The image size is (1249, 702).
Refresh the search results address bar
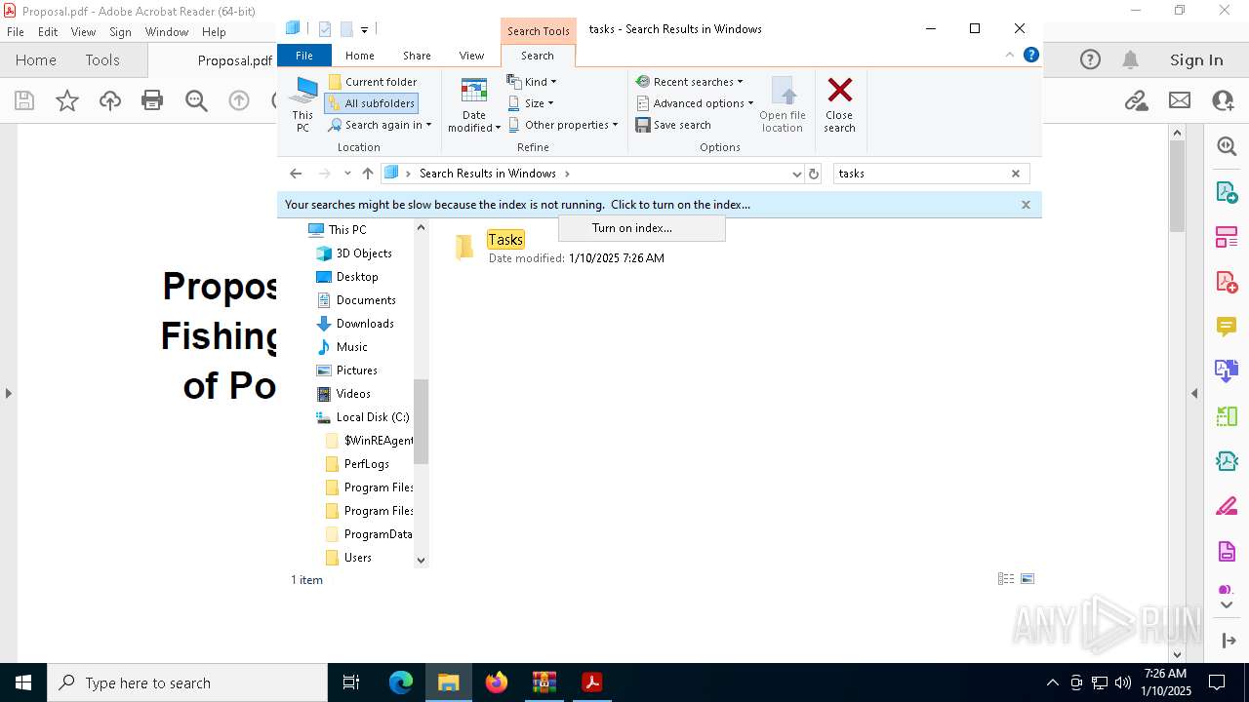pyautogui.click(x=814, y=174)
